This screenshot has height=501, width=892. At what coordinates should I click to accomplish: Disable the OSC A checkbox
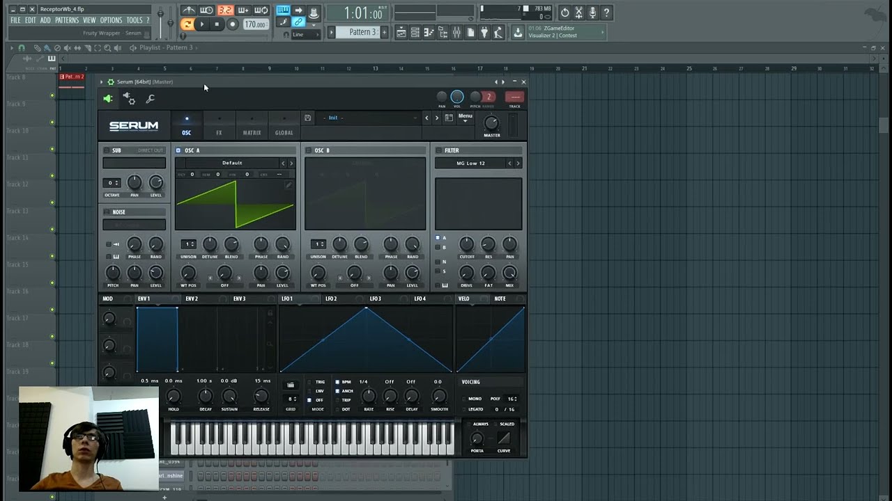coord(178,150)
